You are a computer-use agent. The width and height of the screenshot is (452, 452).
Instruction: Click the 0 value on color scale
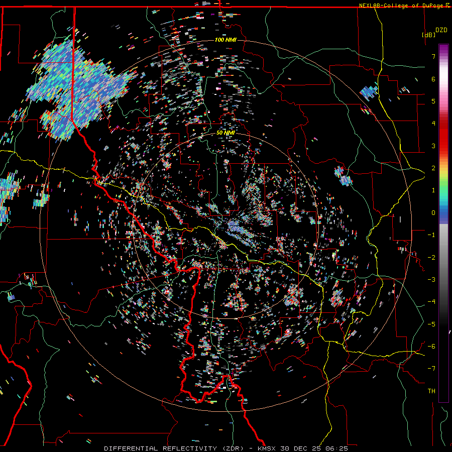[x=433, y=213]
